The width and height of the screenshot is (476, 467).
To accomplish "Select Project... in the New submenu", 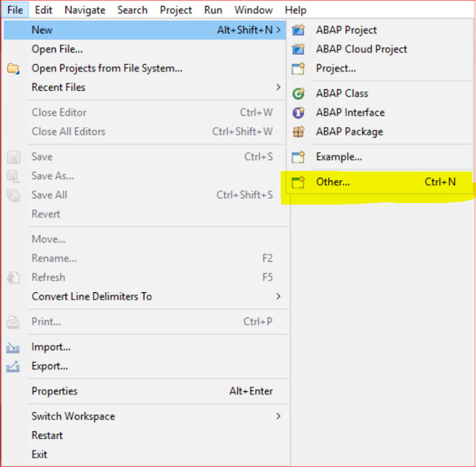I will 381,68.
